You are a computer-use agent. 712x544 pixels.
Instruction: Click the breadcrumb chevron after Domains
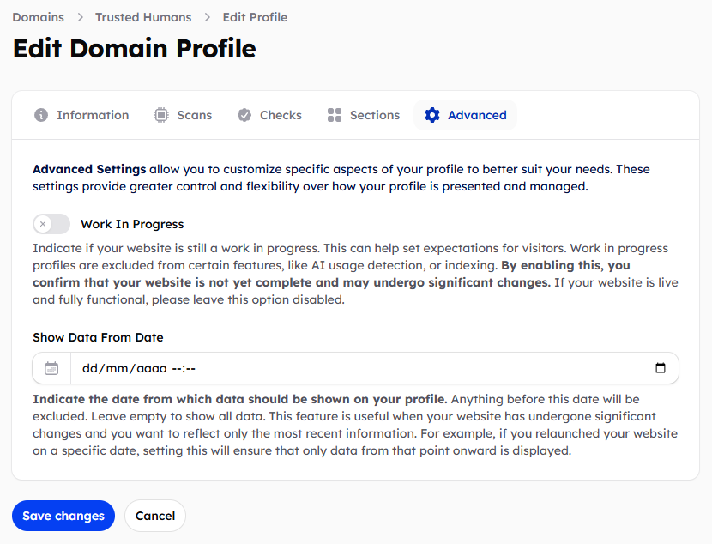click(80, 17)
